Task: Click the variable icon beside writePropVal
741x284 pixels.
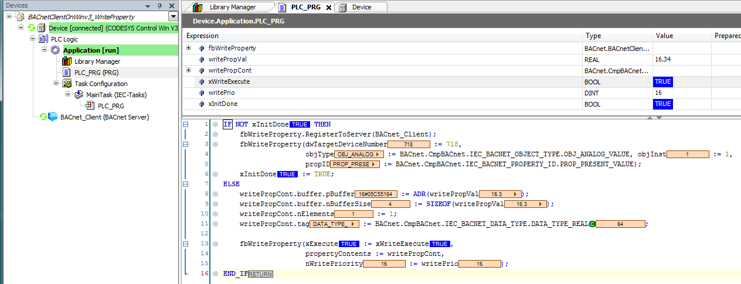Action: tap(202, 59)
